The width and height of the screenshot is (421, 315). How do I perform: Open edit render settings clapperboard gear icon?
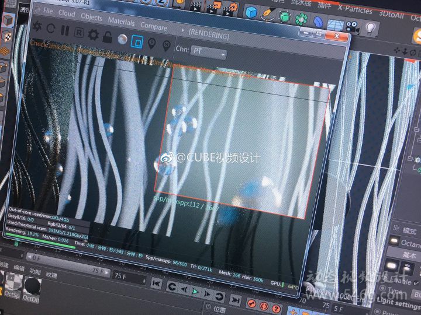230,9
